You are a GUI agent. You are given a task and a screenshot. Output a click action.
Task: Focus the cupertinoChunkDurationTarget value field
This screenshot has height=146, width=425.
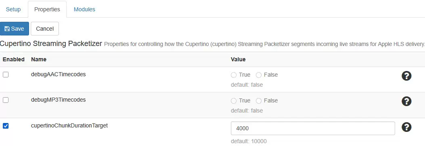point(313,128)
